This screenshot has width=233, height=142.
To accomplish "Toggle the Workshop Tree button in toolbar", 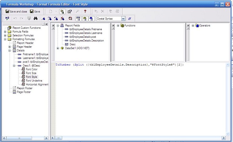I will 63,11.
